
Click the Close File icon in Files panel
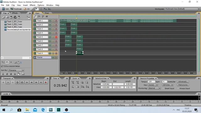7,17
